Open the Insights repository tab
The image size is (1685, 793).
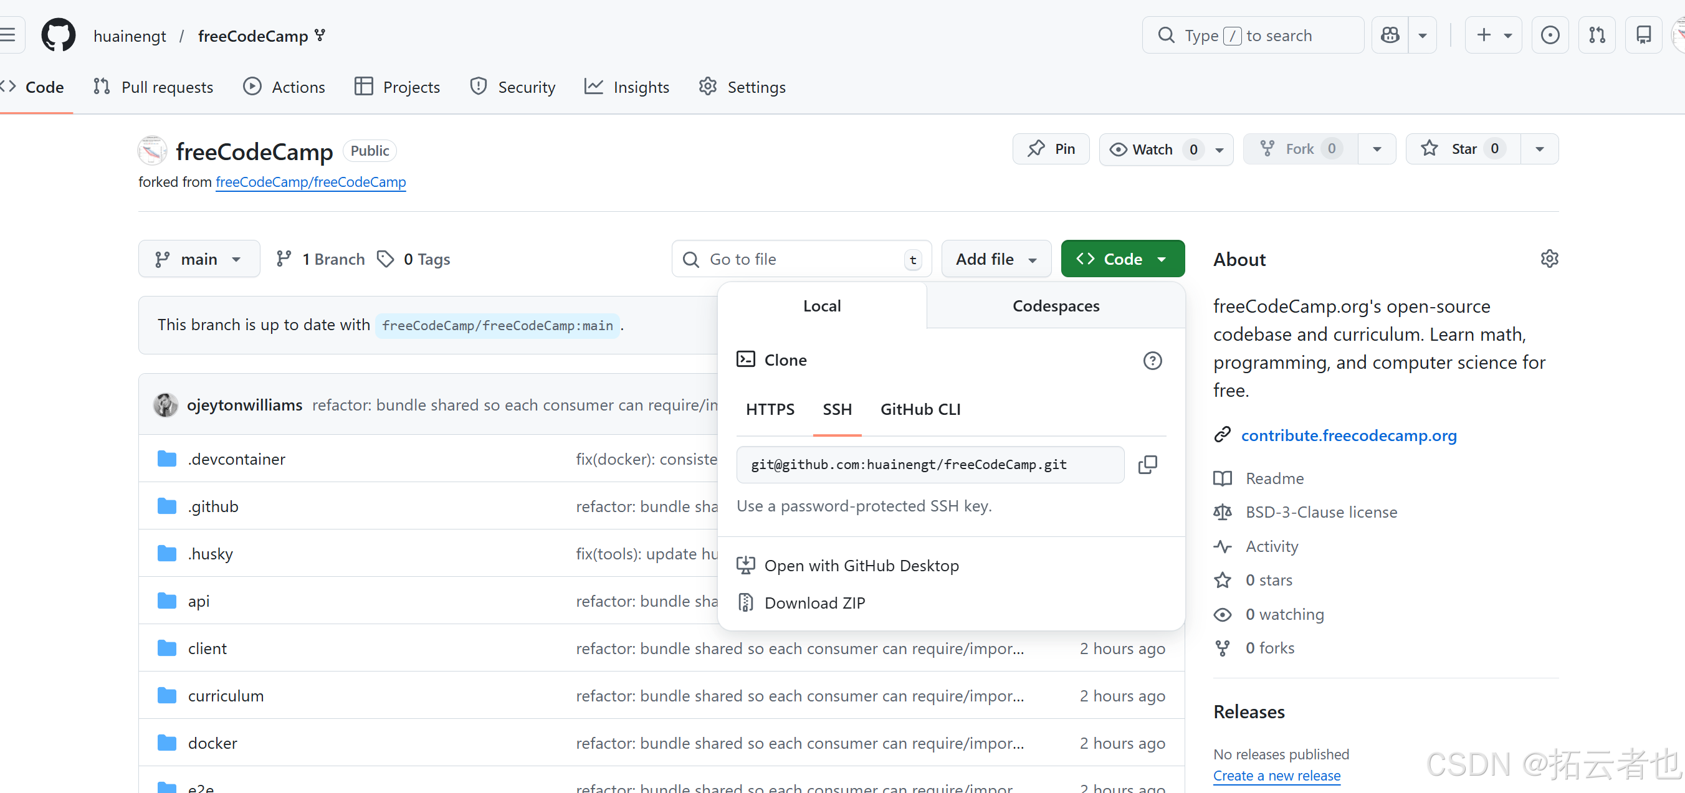(x=627, y=87)
